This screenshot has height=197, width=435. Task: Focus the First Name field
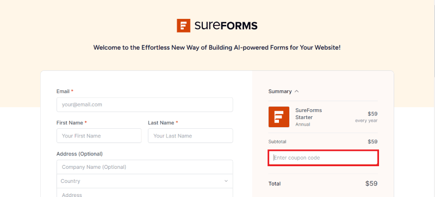point(99,136)
